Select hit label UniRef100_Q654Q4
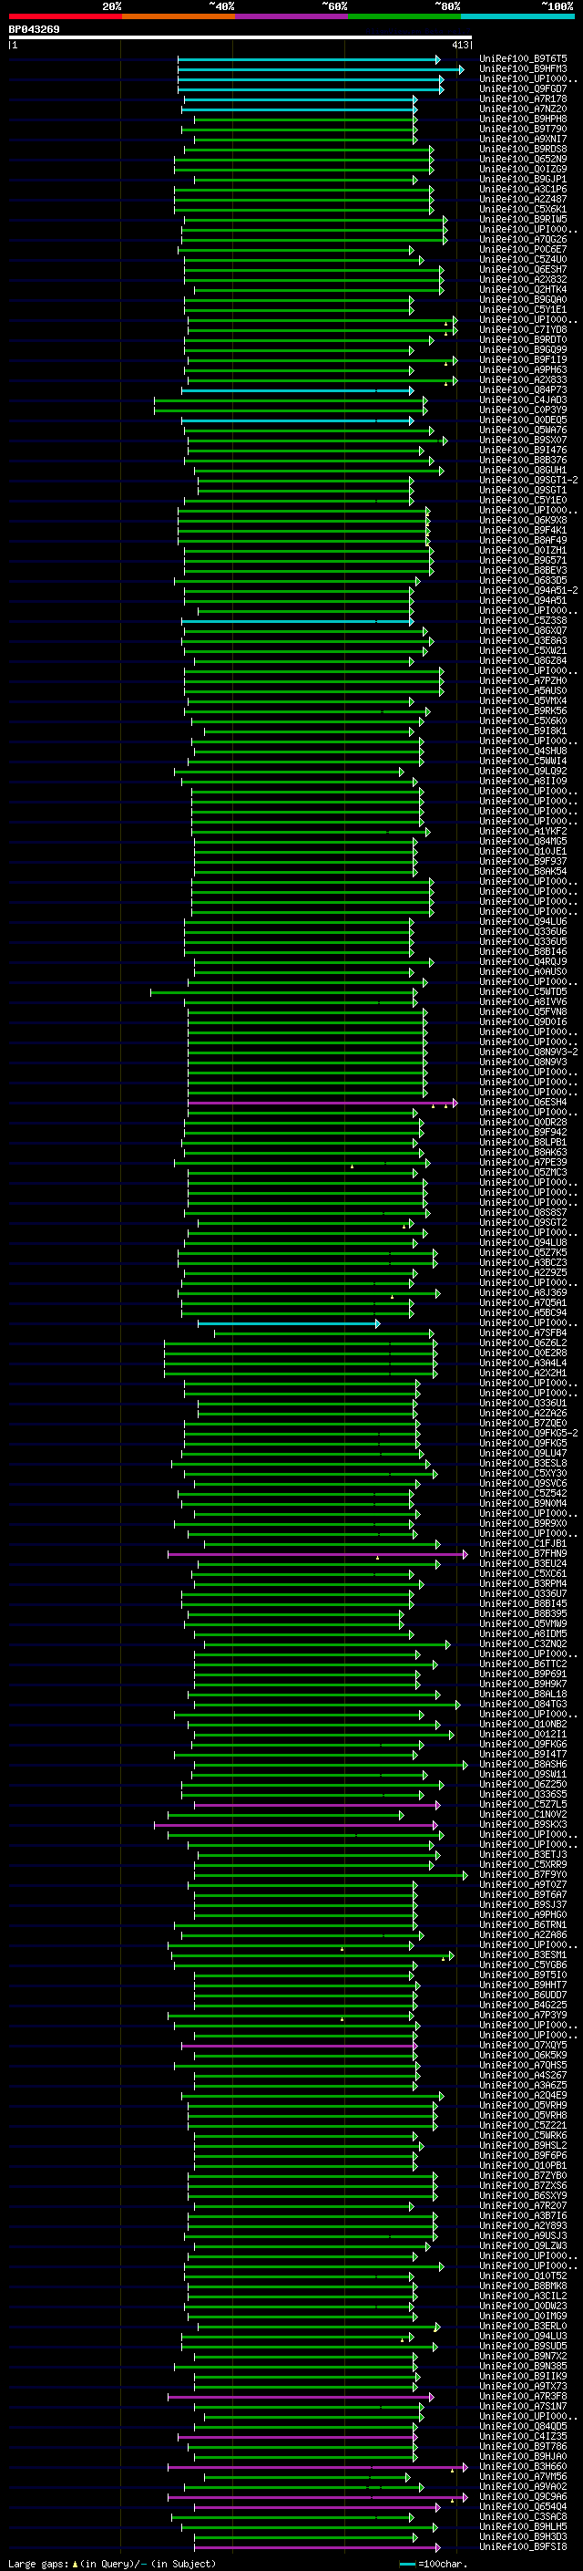Image resolution: width=583 pixels, height=2571 pixels. pos(523,2507)
